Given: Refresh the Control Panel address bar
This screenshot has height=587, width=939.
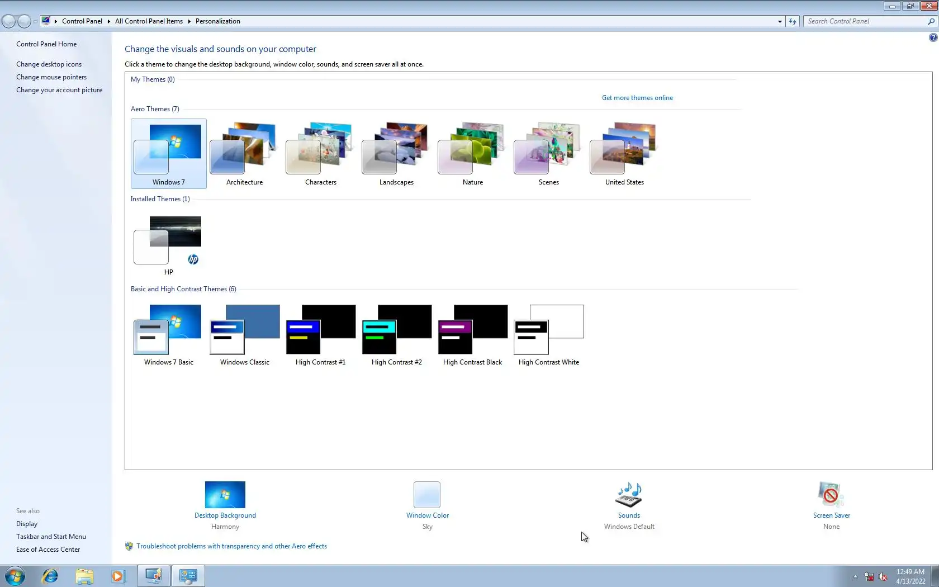Looking at the screenshot, I should tap(793, 21).
